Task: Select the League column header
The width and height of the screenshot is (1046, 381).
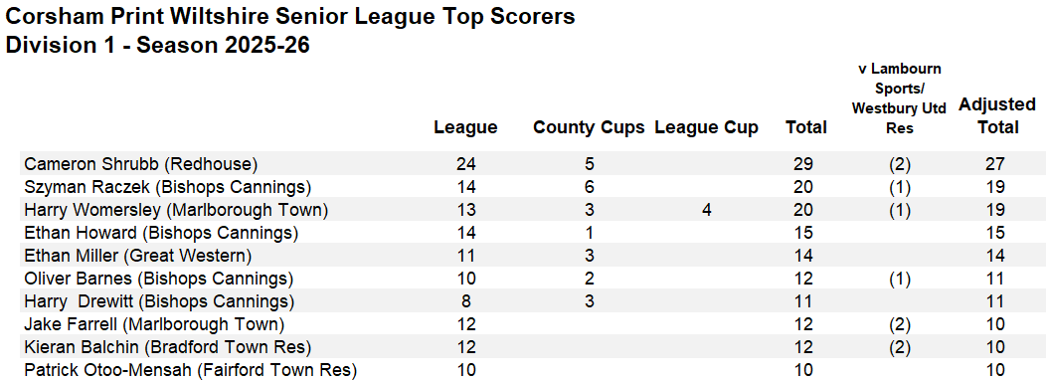Action: click(x=465, y=127)
